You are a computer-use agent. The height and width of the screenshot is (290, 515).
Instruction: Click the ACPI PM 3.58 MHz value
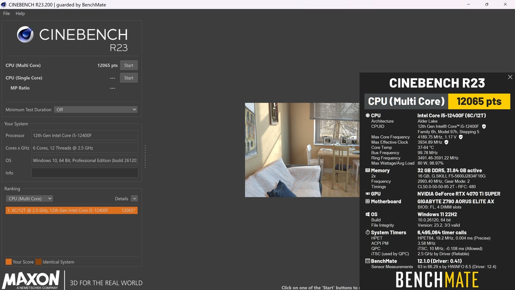(426, 243)
